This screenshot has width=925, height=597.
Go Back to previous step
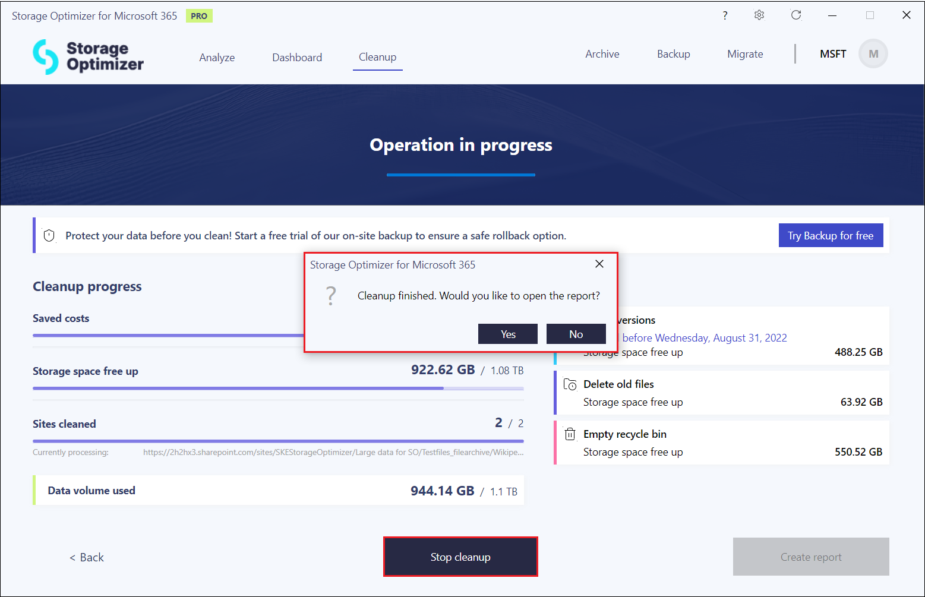click(87, 557)
